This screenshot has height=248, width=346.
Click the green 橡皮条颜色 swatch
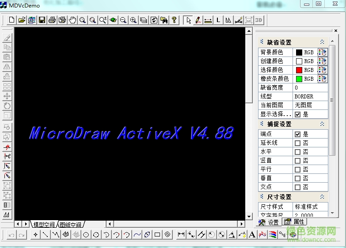coord(299,79)
